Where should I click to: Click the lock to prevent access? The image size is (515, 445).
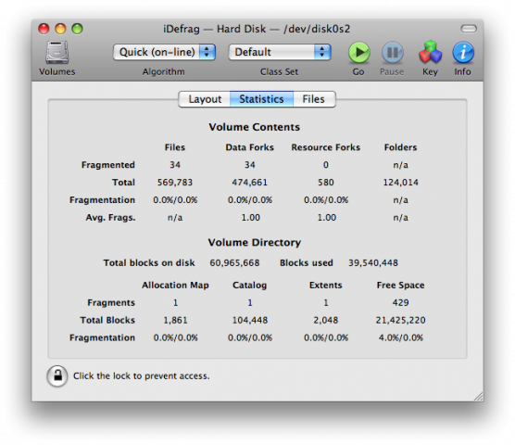tap(57, 375)
